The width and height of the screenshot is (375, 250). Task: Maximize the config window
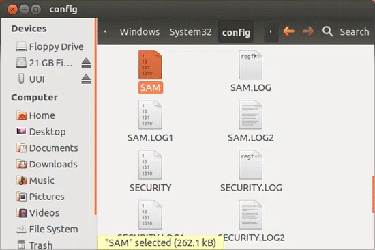click(35, 10)
